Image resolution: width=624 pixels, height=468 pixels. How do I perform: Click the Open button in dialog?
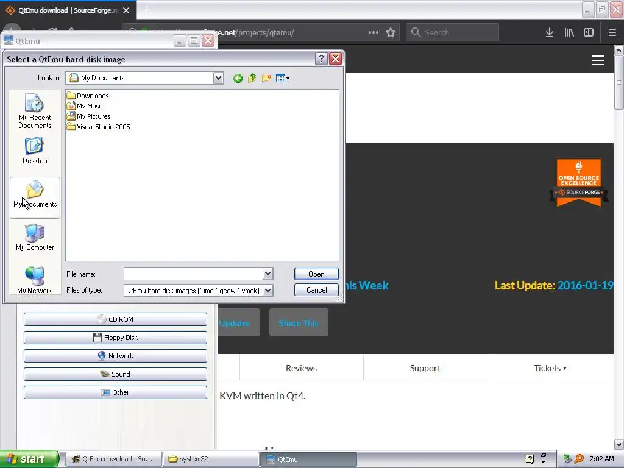pyautogui.click(x=316, y=274)
